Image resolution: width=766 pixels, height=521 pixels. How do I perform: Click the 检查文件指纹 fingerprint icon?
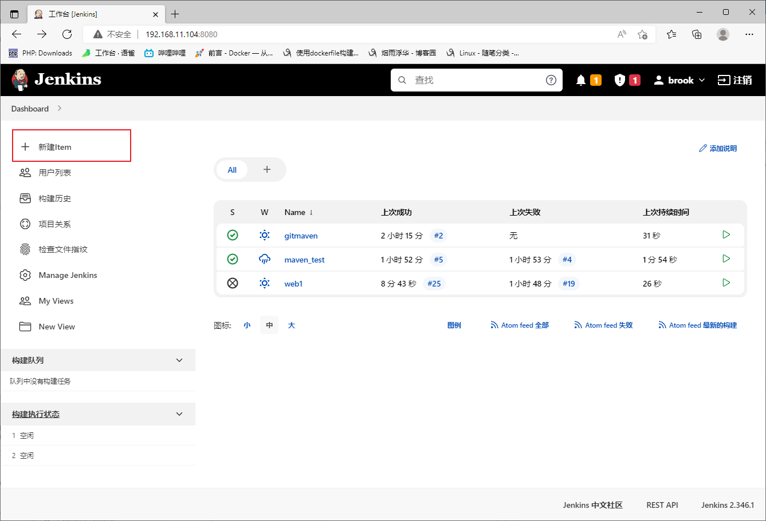(25, 249)
